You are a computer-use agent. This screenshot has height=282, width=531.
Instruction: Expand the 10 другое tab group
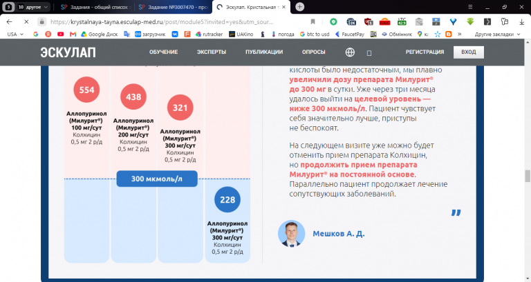(x=33, y=7)
